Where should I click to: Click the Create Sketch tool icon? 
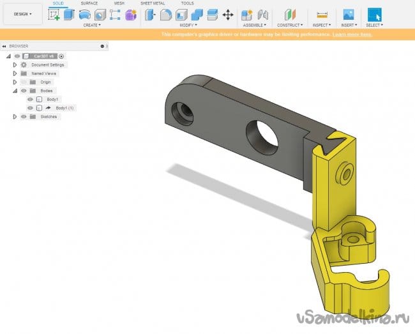(54, 14)
